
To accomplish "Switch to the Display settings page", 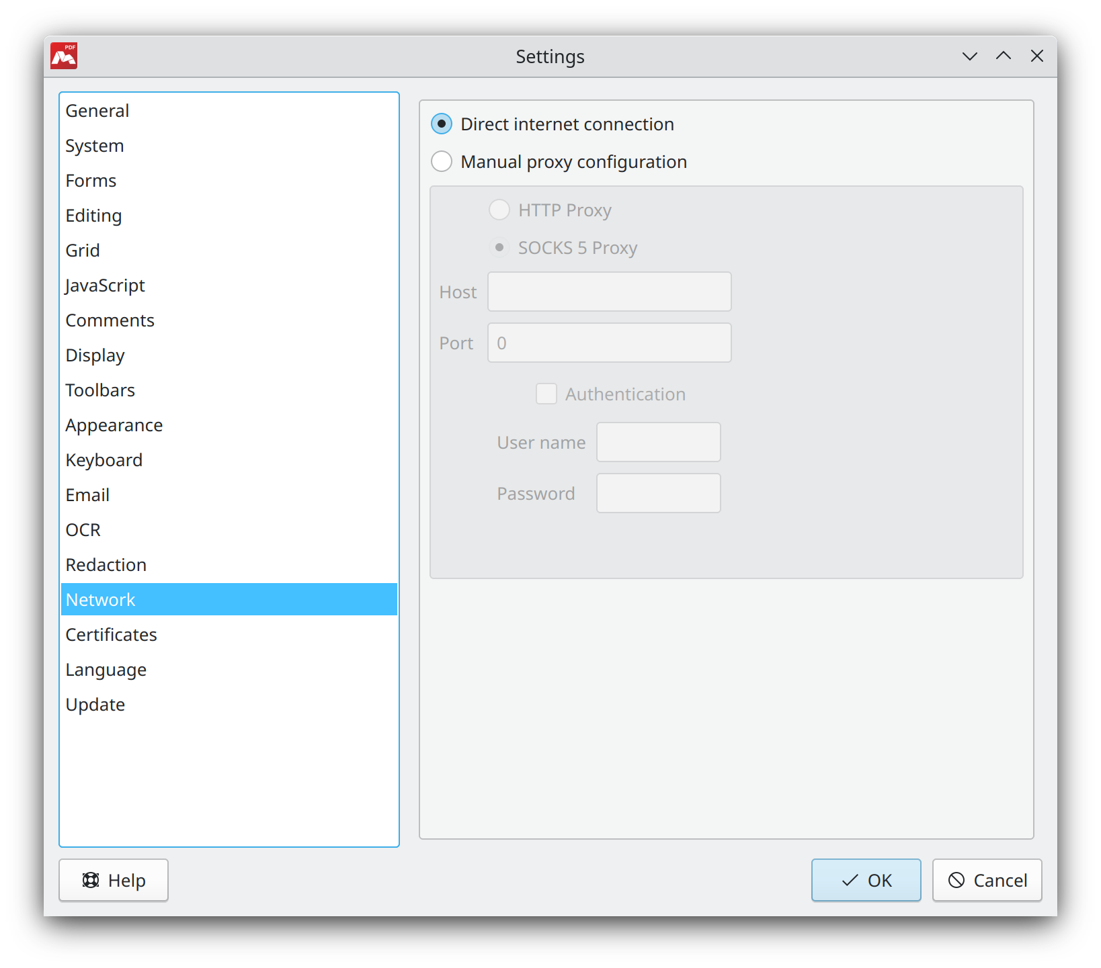I will 229,355.
